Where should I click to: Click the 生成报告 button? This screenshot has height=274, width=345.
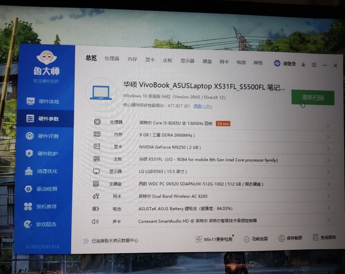click(324, 237)
